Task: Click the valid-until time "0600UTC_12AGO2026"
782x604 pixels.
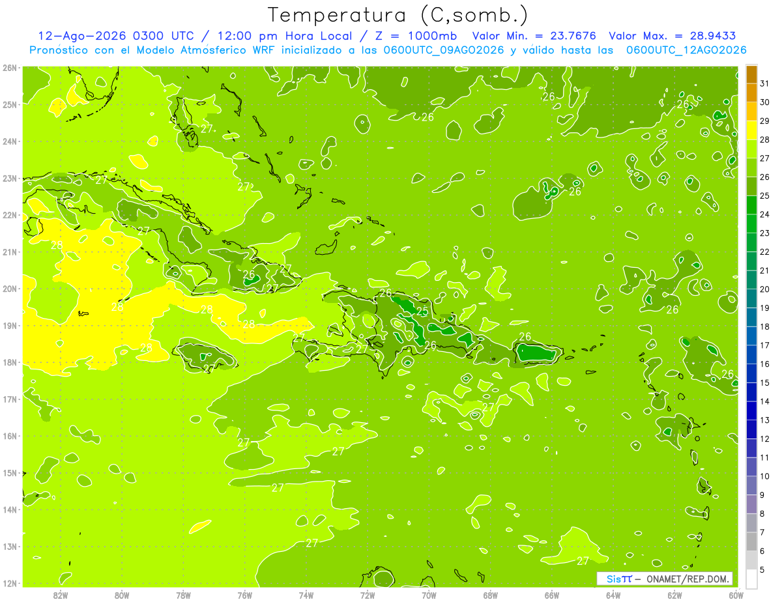Action: [x=686, y=50]
